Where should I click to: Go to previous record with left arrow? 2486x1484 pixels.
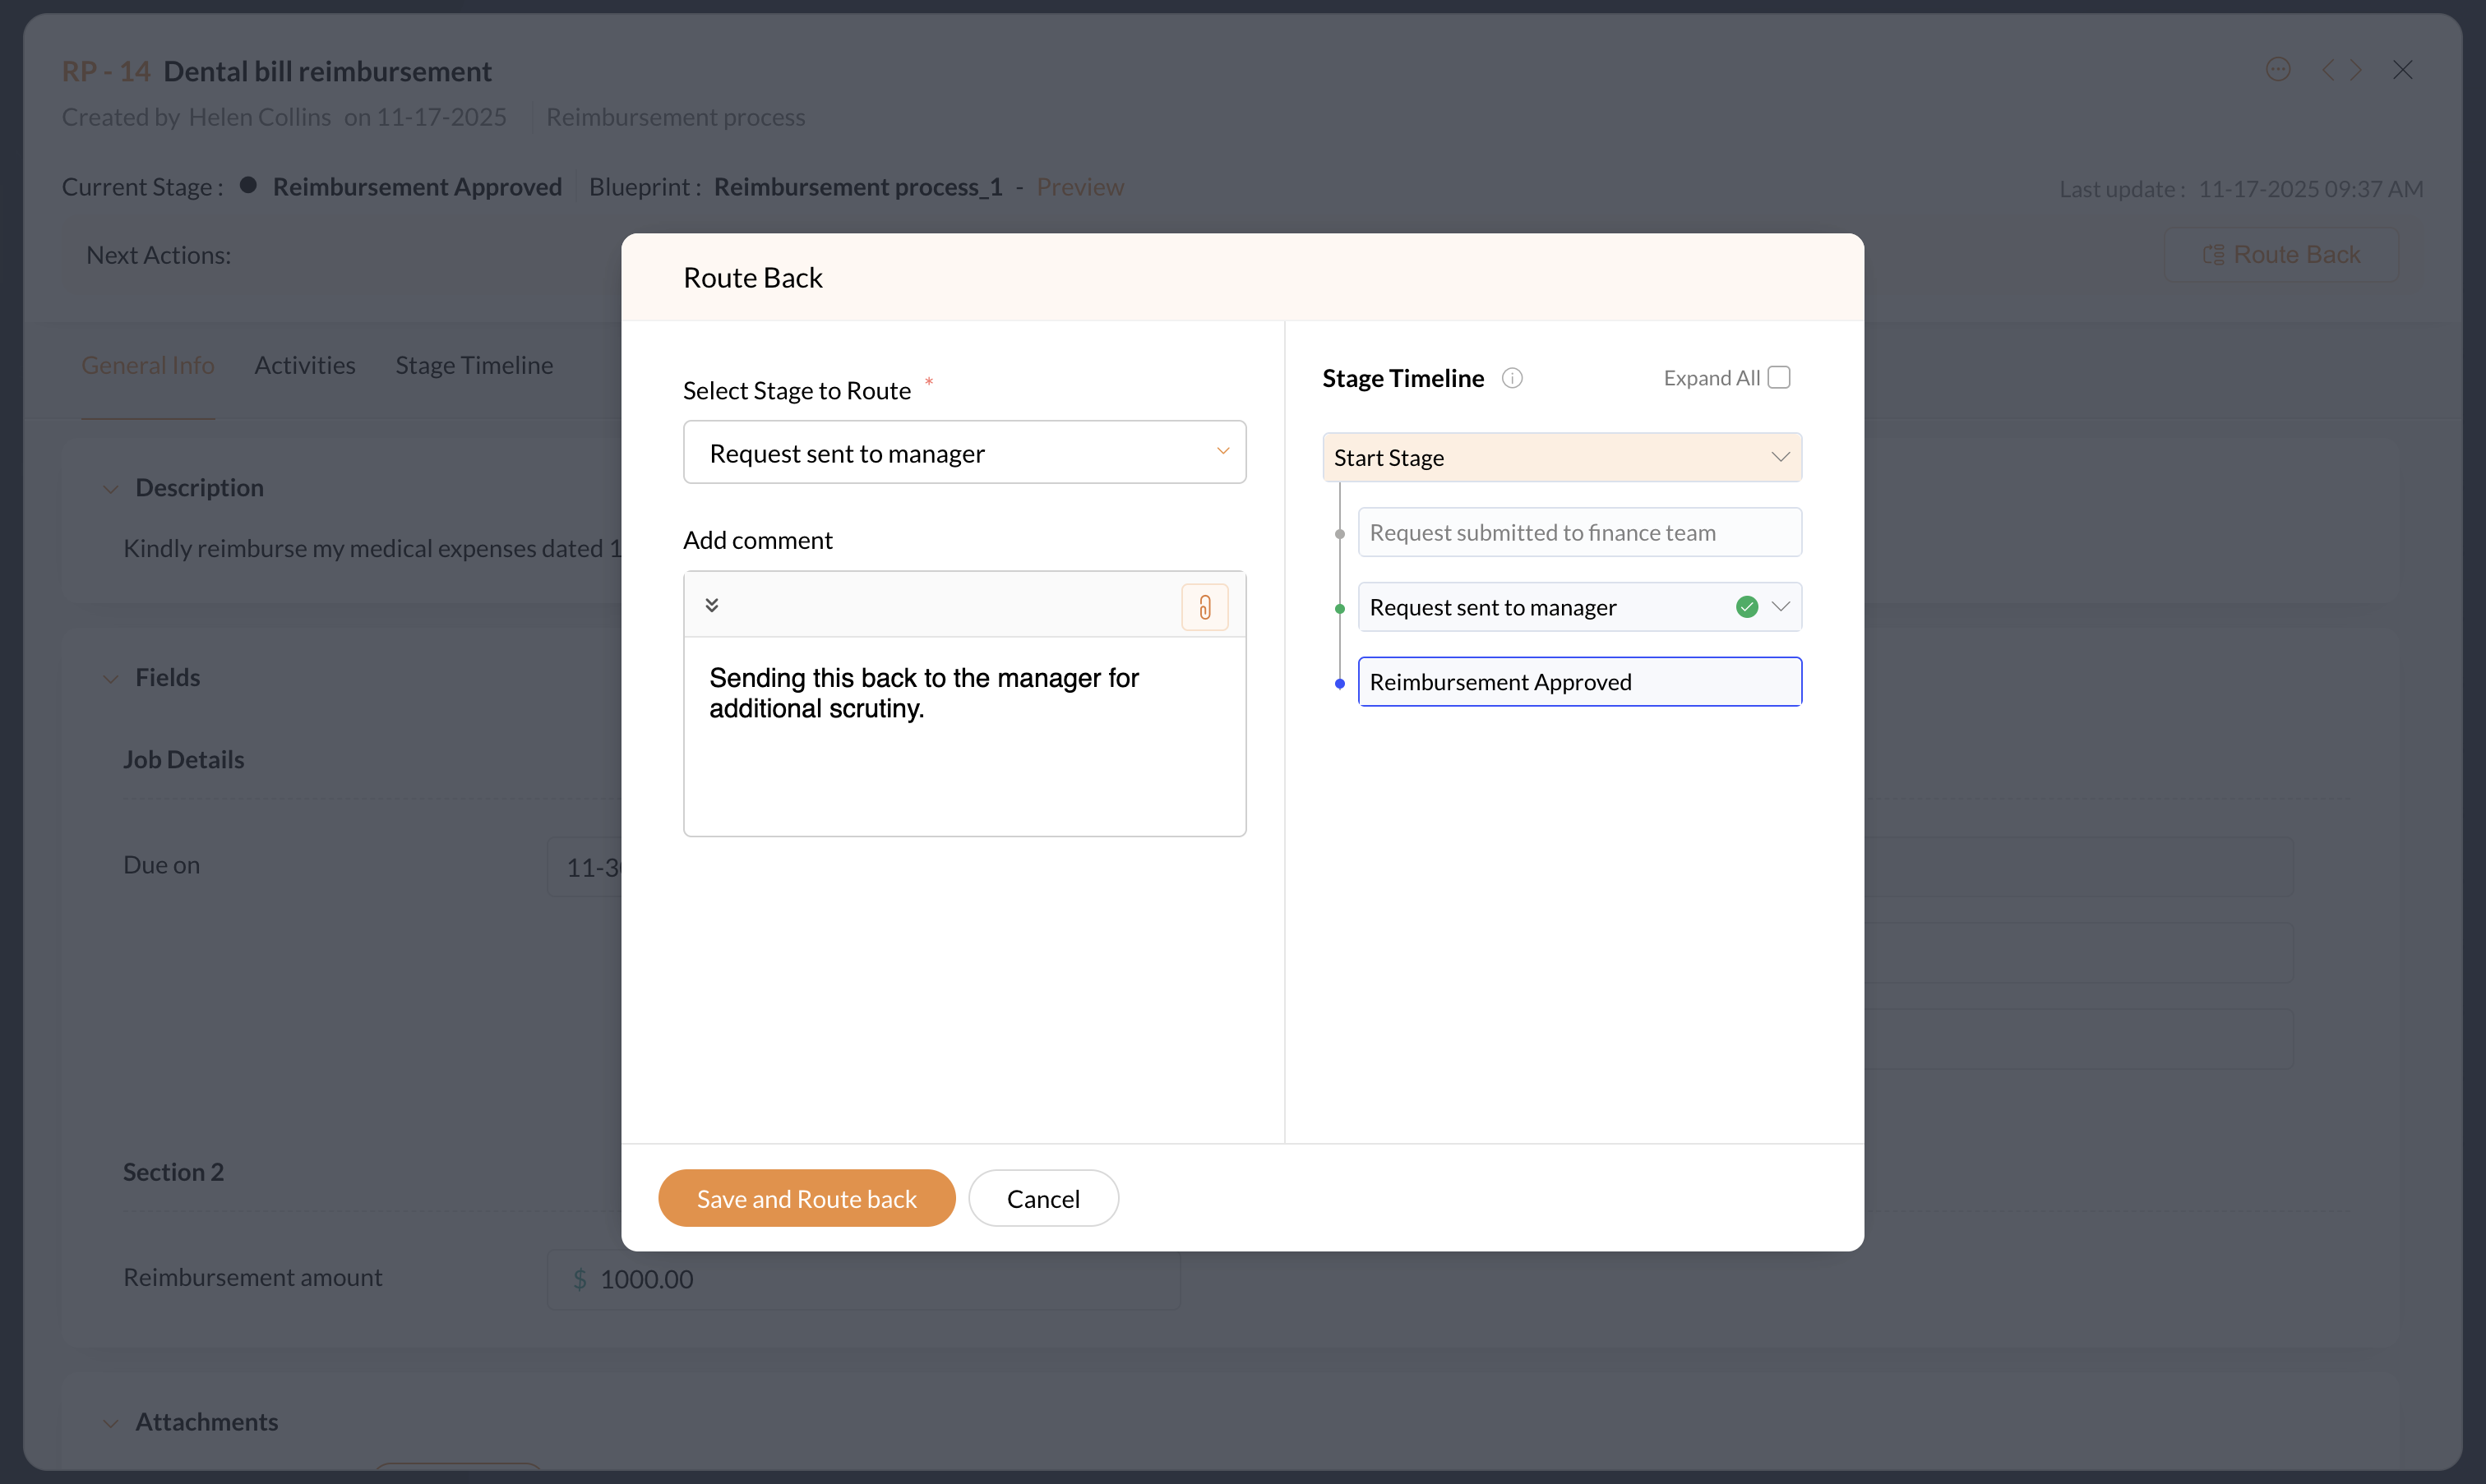(x=2328, y=69)
